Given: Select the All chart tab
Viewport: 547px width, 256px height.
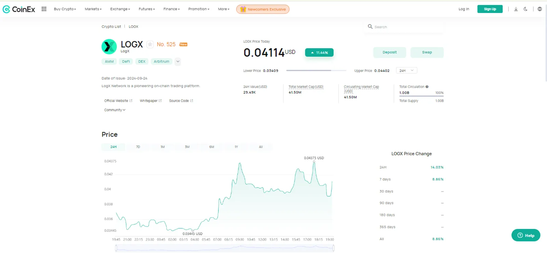Looking at the screenshot, I should [x=261, y=147].
